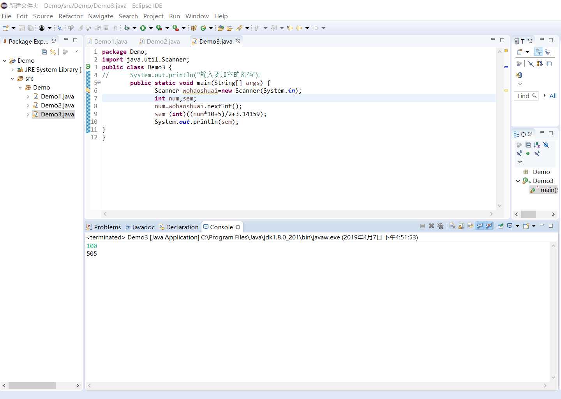Click the External Tools run icon
This screenshot has width=561, height=399.
point(175,28)
